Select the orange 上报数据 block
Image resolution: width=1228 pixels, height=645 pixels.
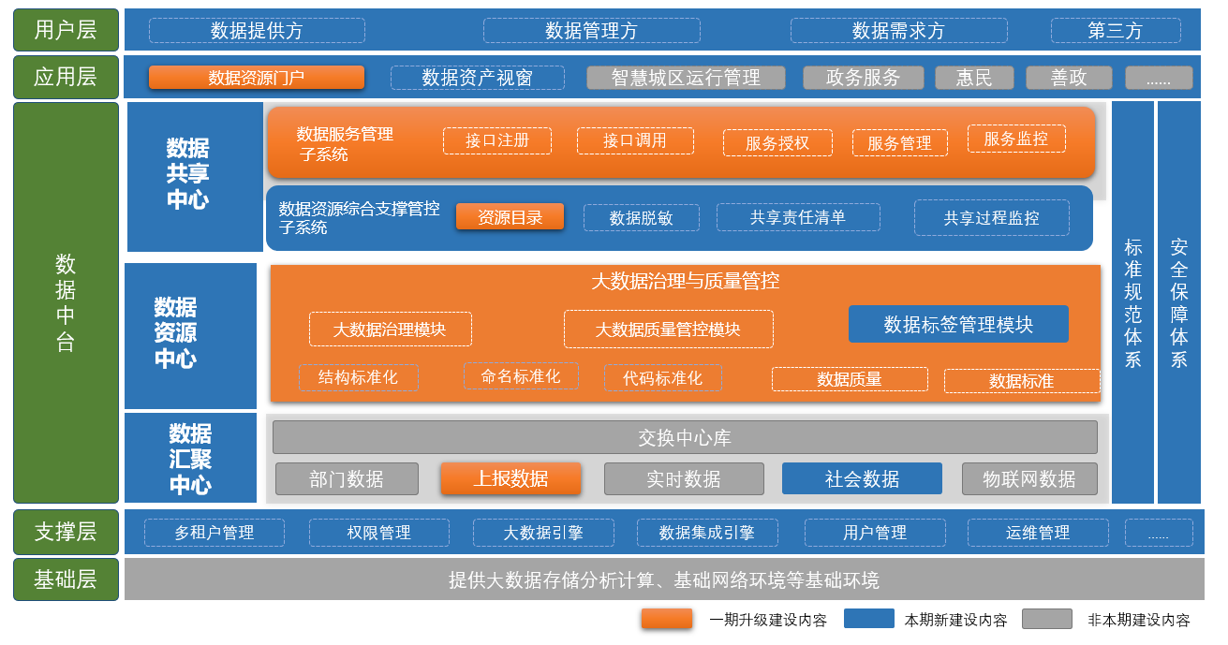point(510,478)
